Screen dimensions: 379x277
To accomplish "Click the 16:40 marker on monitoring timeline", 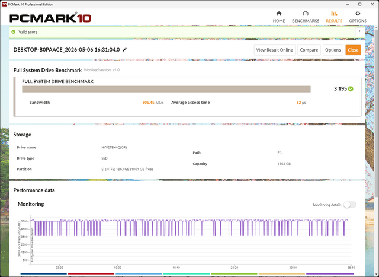I will pyautogui.click(x=176, y=268).
